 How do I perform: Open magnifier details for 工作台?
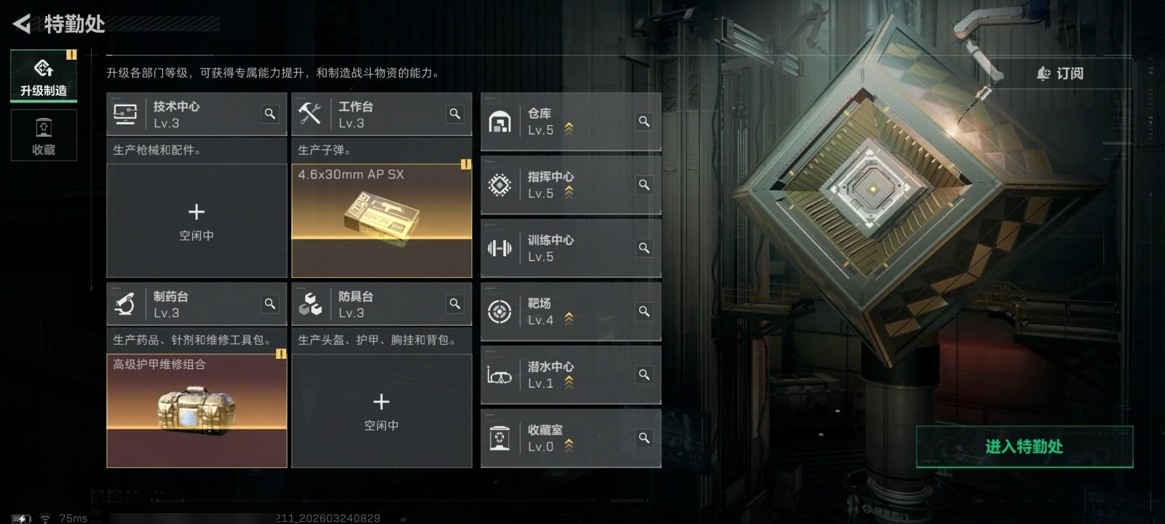tap(455, 114)
